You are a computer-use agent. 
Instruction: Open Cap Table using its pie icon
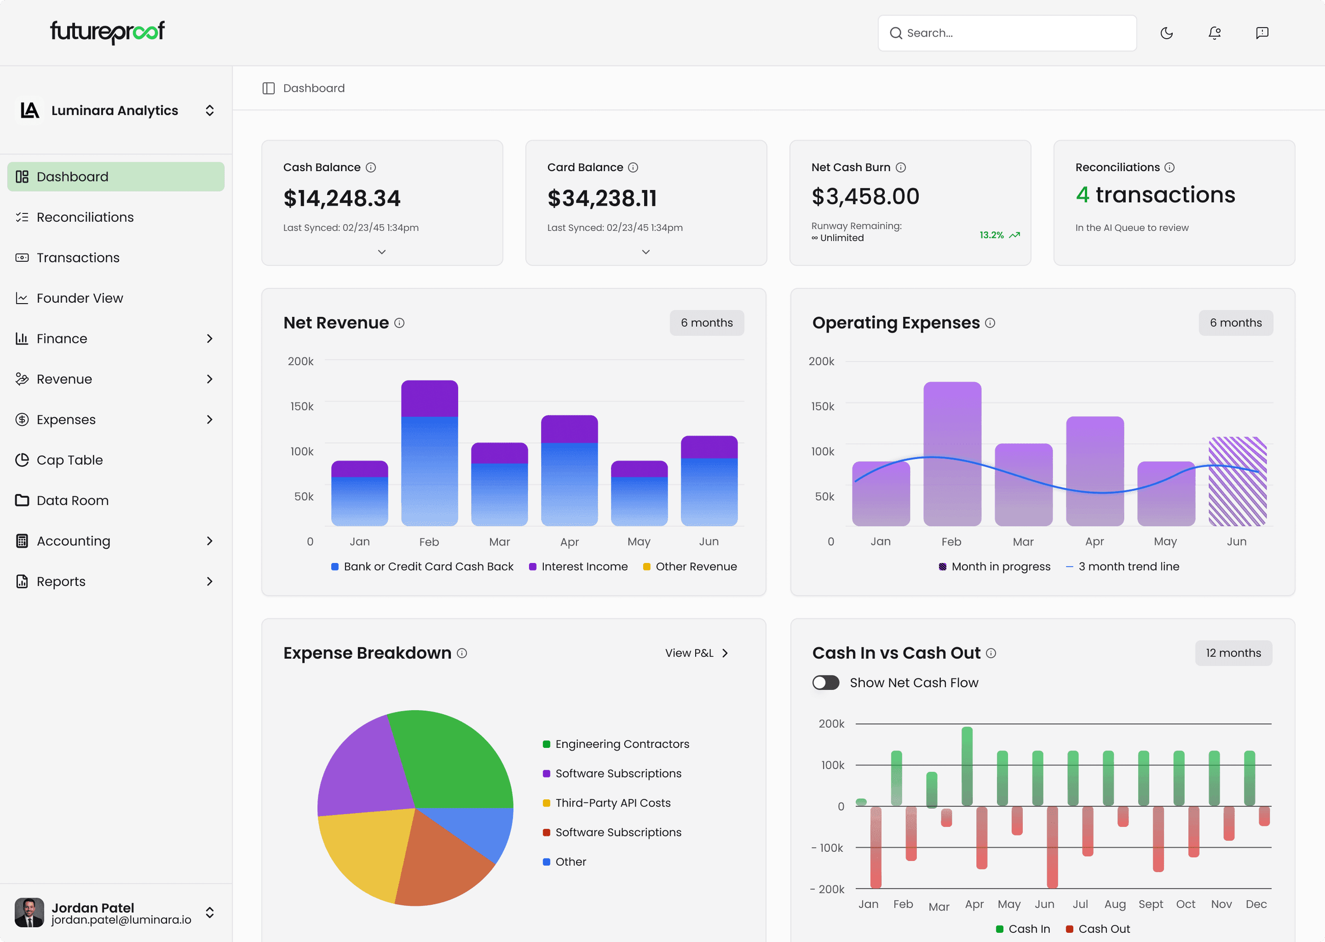pyautogui.click(x=21, y=460)
